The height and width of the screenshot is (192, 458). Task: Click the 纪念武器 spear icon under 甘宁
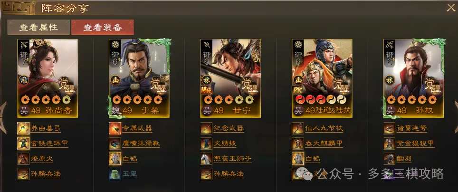(x=206, y=128)
